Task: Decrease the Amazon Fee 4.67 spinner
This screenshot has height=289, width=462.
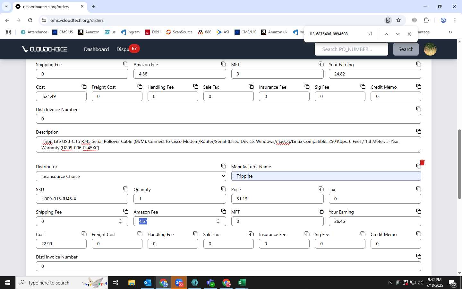Action: click(x=218, y=223)
